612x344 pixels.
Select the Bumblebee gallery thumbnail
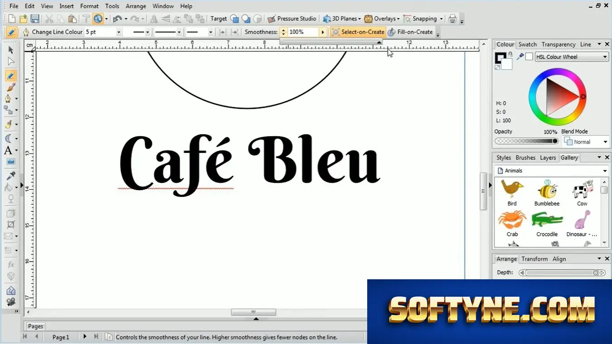(547, 193)
